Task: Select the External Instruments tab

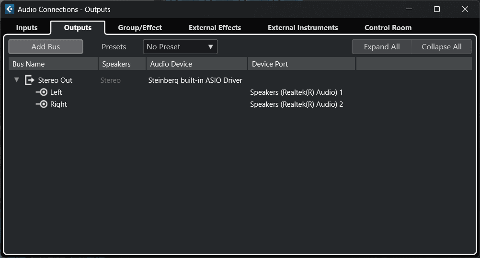Action: [x=303, y=28]
